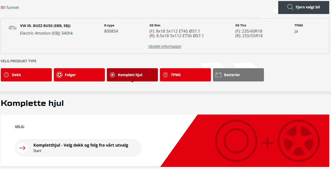Click the red arrow icon beside Kompletthjul
331x169 pixels.
pyautogui.click(x=22, y=148)
